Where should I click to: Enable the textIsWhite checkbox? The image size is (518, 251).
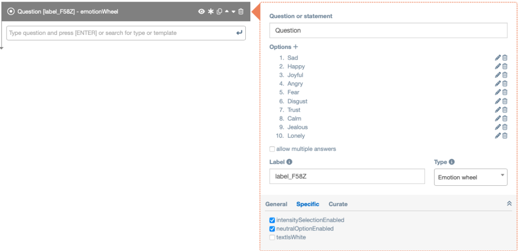273,237
